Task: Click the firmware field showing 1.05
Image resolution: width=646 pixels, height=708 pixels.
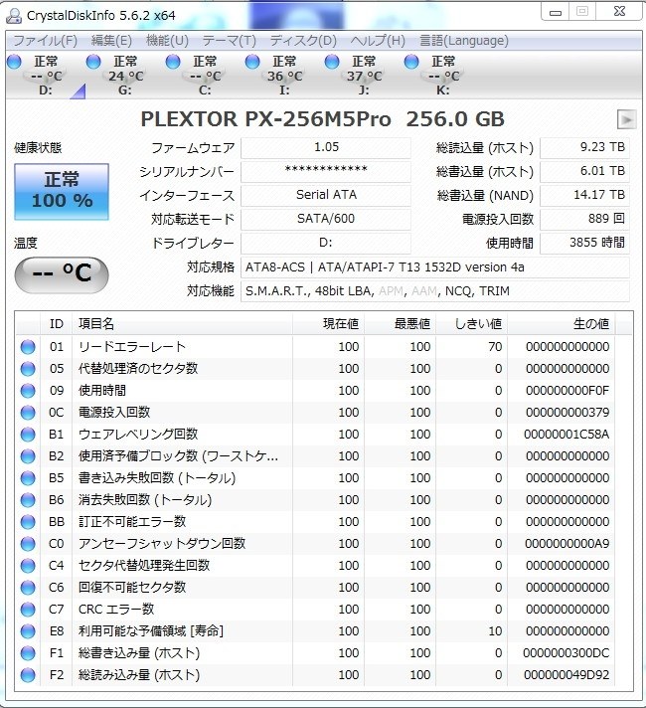Action: click(326, 147)
